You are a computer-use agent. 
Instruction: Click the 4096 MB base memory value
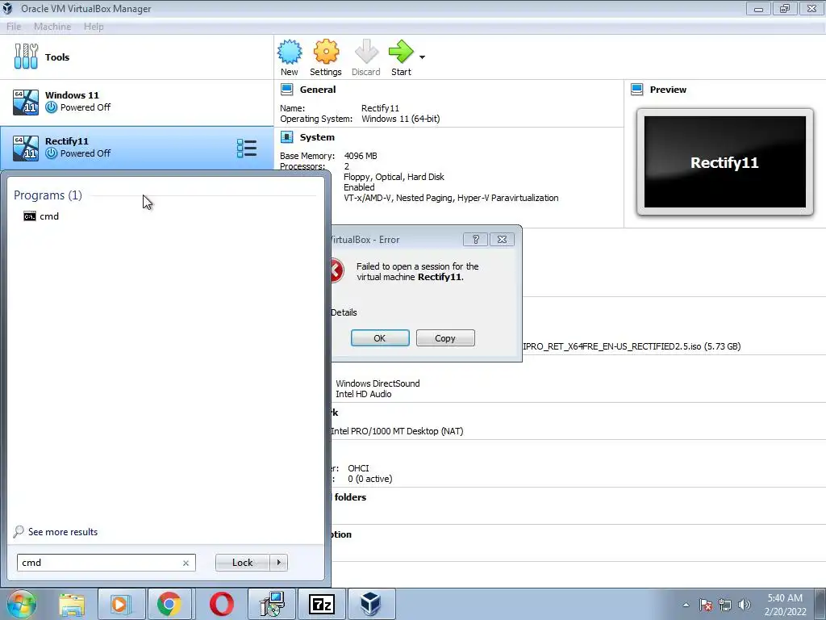click(x=361, y=156)
